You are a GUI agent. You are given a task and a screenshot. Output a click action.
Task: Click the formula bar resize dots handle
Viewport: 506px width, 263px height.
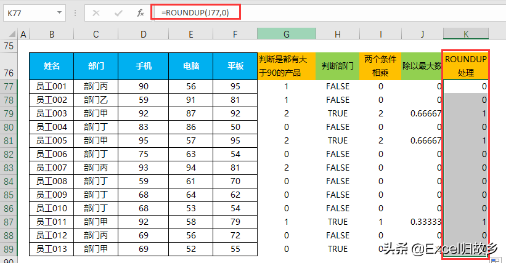(x=75, y=13)
